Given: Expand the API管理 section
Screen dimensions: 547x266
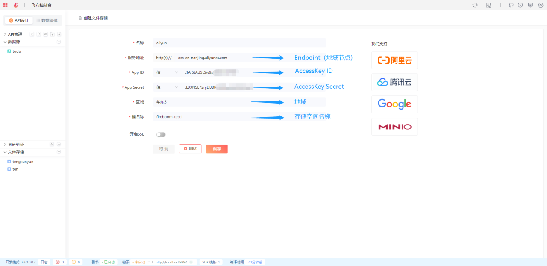Looking at the screenshot, I should pos(5,35).
